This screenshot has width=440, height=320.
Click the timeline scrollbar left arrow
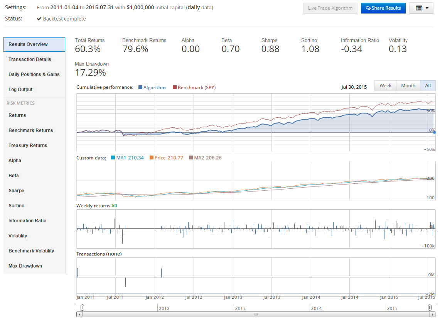(x=79, y=315)
